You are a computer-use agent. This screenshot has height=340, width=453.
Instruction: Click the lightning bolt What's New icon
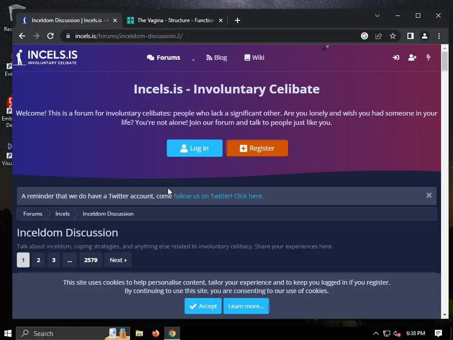pyautogui.click(x=428, y=57)
